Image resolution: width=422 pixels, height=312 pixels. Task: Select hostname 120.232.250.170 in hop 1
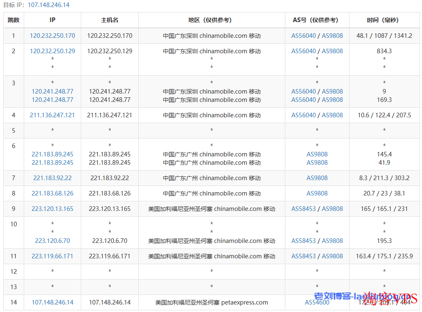tap(110, 36)
